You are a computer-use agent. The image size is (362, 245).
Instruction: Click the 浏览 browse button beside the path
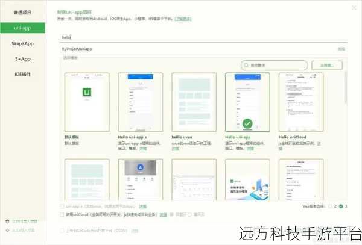point(341,49)
